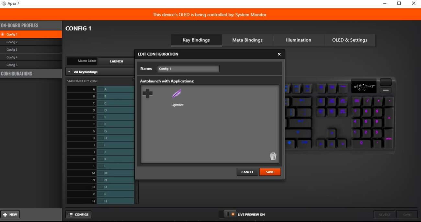Click the trash can delete icon
This screenshot has height=222, width=421.
pyautogui.click(x=273, y=156)
